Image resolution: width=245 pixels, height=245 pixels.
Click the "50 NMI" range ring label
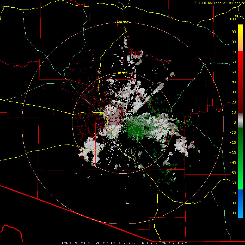[x=123, y=73]
